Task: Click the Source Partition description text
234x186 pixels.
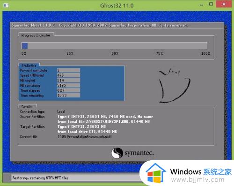Action: [105, 119]
